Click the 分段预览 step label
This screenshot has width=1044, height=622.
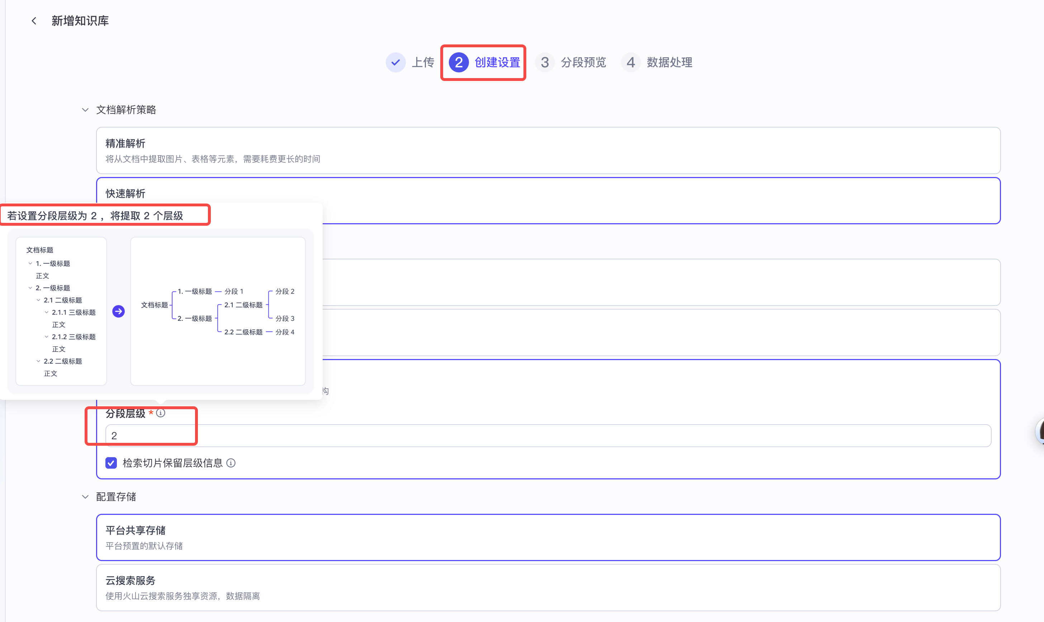point(583,62)
